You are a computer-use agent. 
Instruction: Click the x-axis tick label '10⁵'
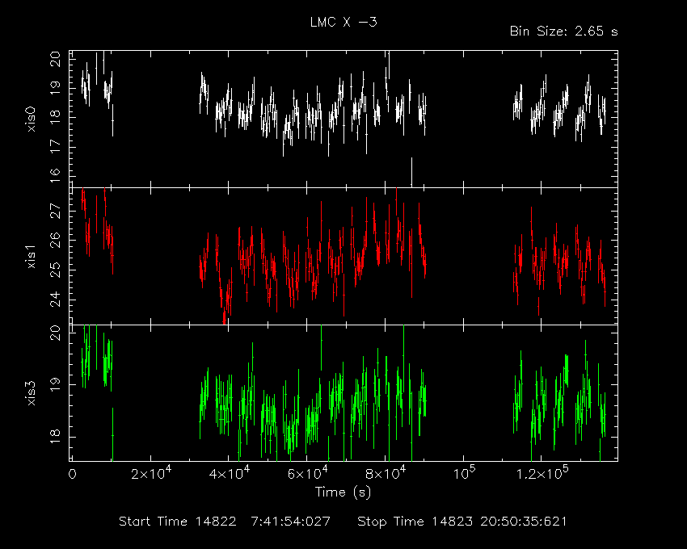[464, 473]
